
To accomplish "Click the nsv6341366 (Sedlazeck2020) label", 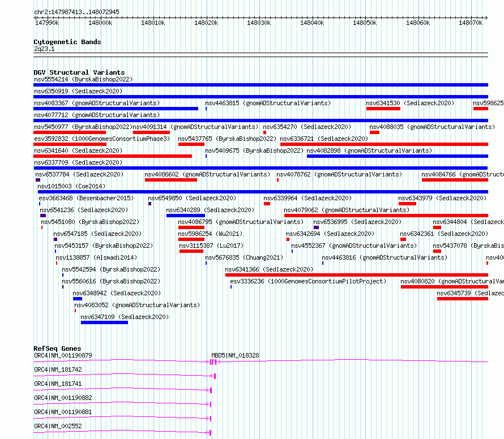I will point(269,269).
